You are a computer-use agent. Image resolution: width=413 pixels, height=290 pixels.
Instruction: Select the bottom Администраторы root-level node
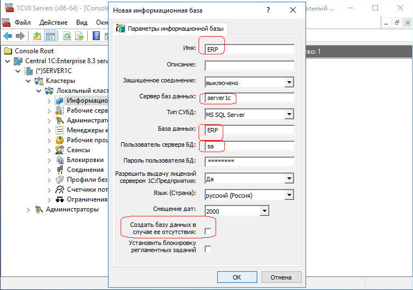[x=72, y=209]
